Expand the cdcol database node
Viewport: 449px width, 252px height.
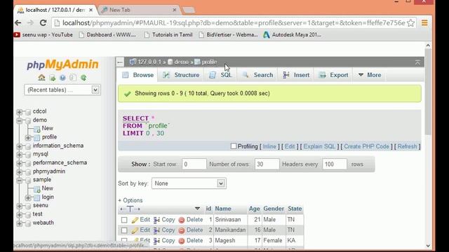pos(20,112)
